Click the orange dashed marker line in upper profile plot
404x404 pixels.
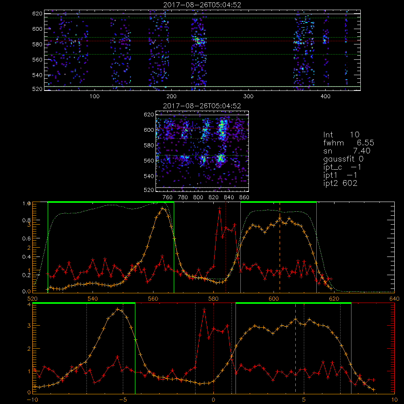coord(280,247)
